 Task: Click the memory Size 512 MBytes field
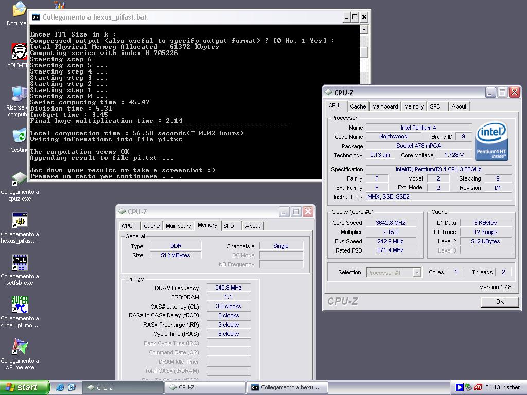pos(175,255)
